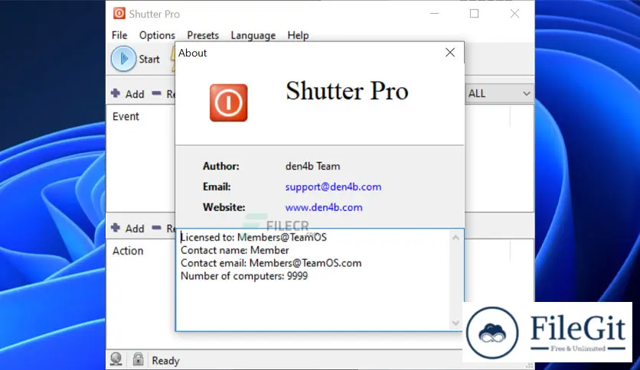Maximize the Shutter Pro window
This screenshot has height=370, width=640.
click(475, 14)
